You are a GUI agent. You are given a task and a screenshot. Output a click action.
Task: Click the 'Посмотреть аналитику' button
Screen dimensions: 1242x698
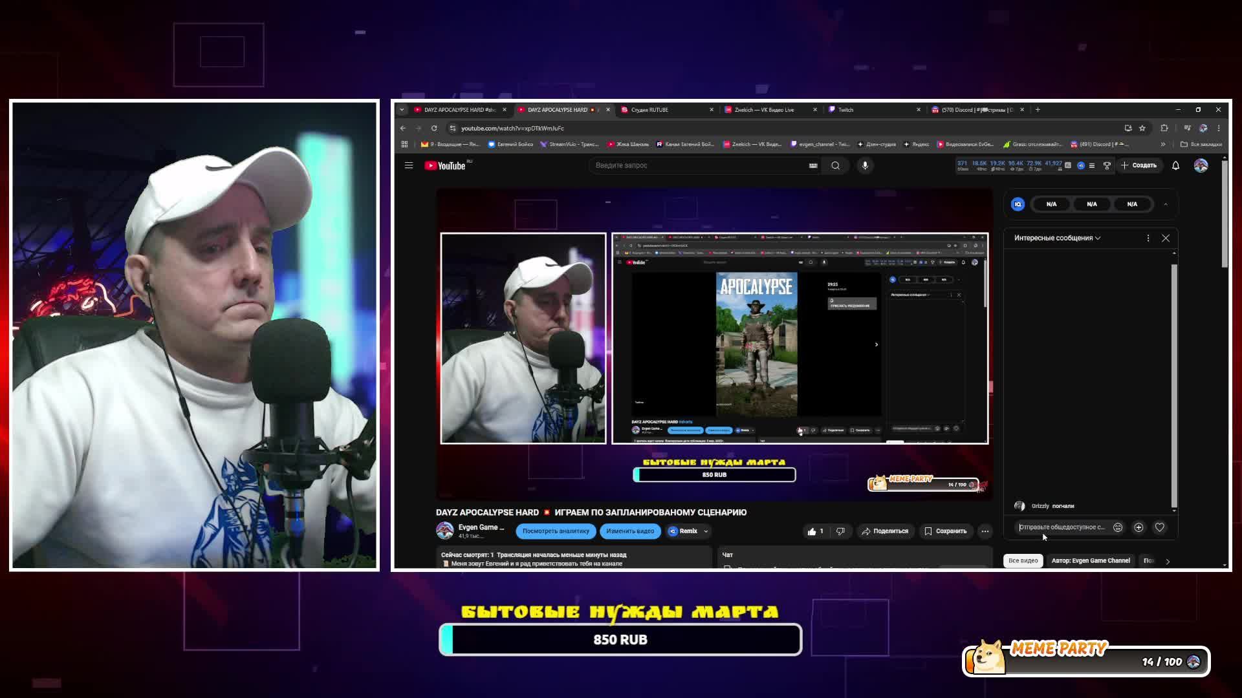pyautogui.click(x=556, y=531)
